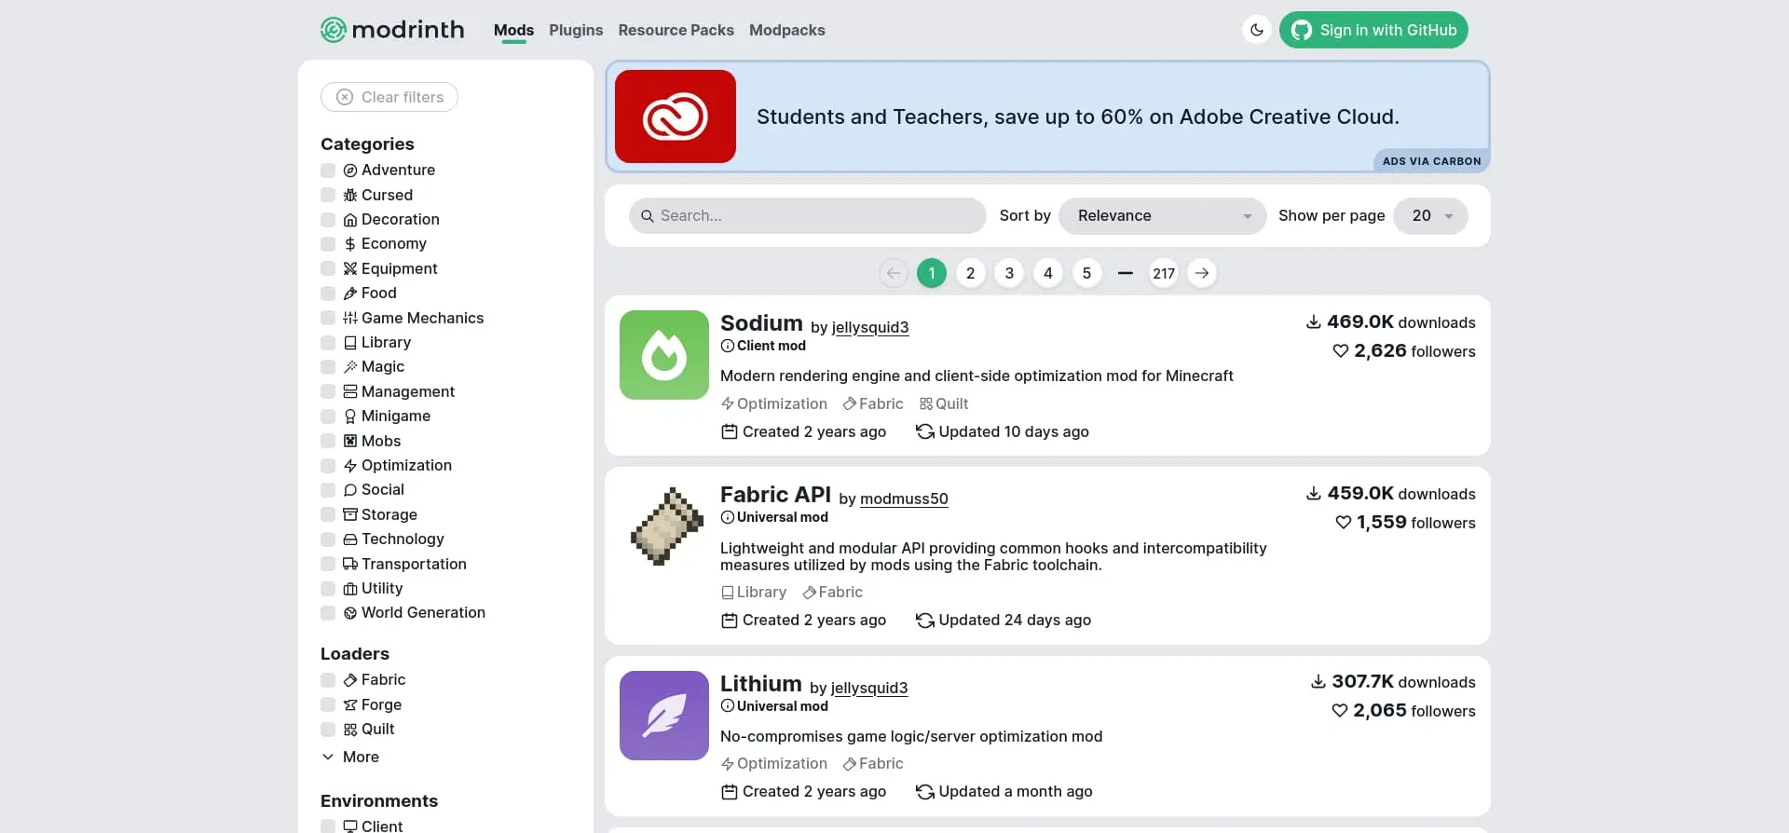Focus the mod search field
1789x833 pixels.
[x=807, y=216]
